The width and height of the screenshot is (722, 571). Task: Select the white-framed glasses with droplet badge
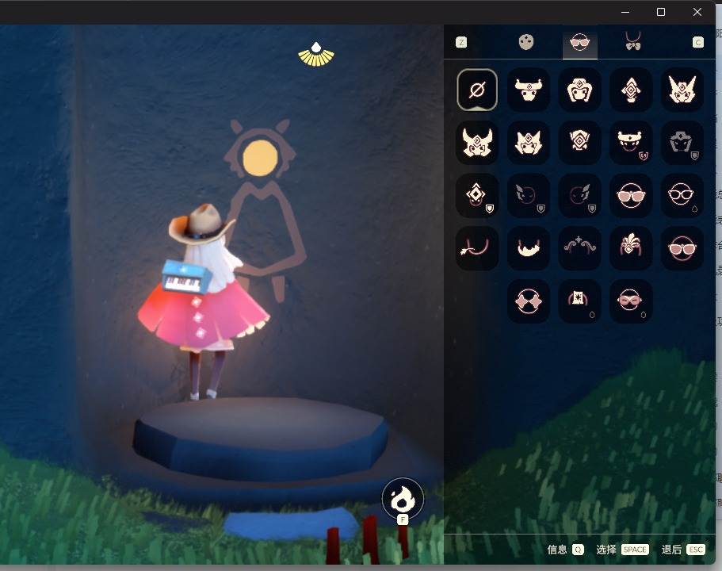682,195
